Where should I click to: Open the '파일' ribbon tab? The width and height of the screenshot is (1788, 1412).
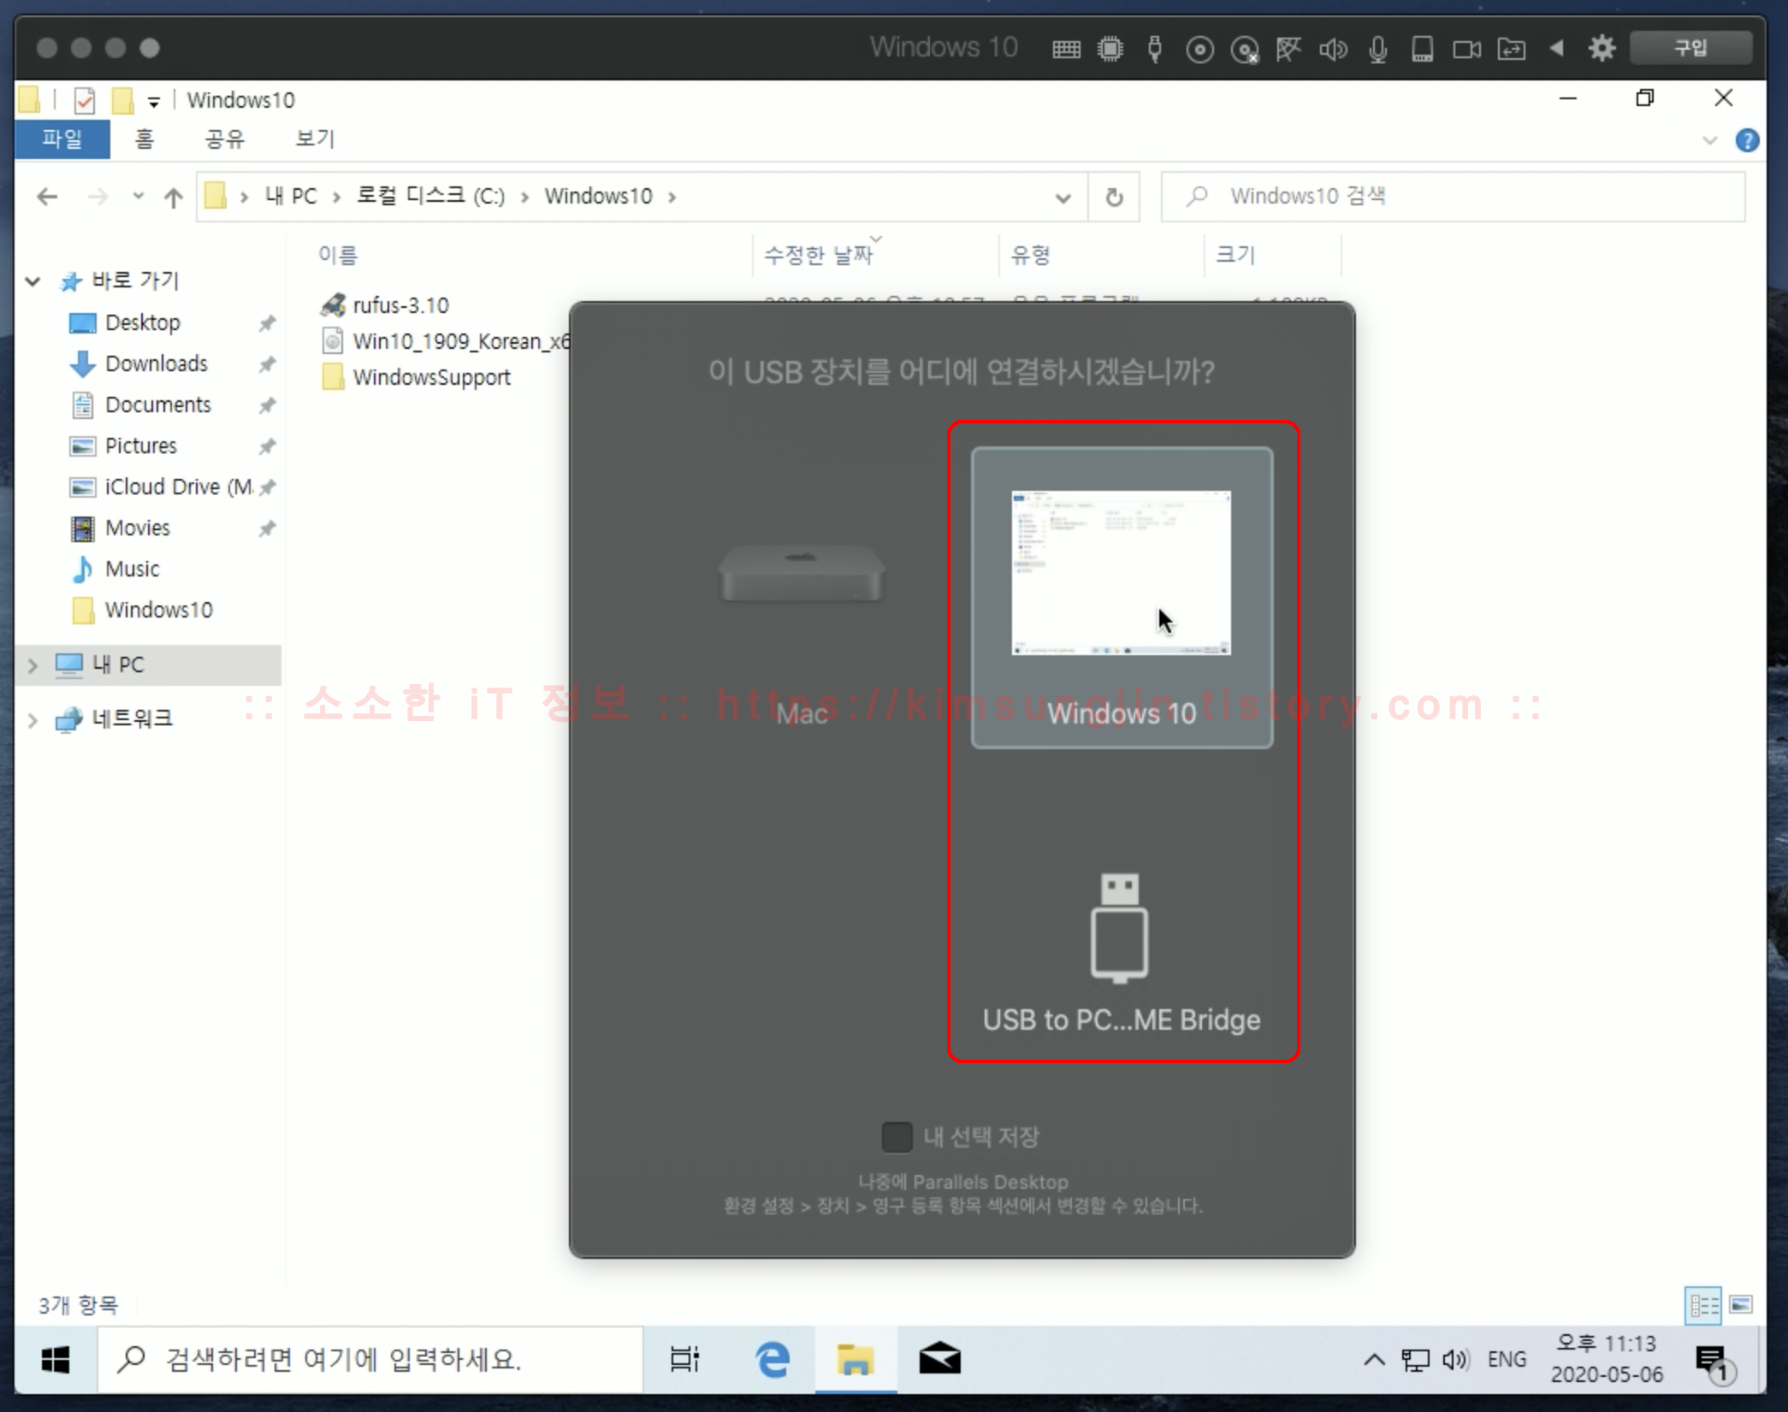pos(62,139)
